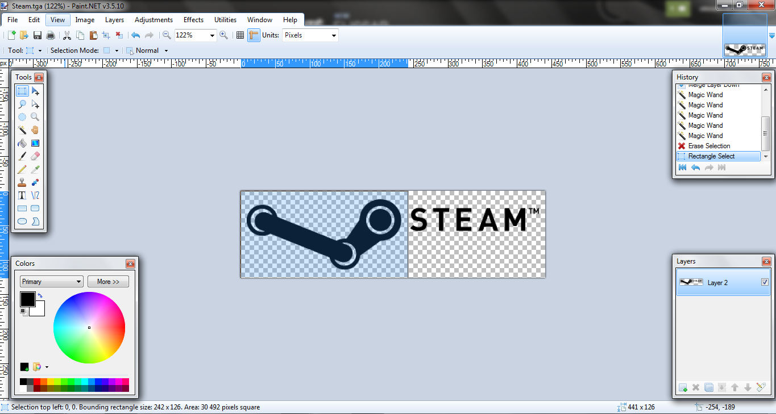Select the Color Picker eyedropper tool
This screenshot has width=776, height=414.
tap(35, 169)
